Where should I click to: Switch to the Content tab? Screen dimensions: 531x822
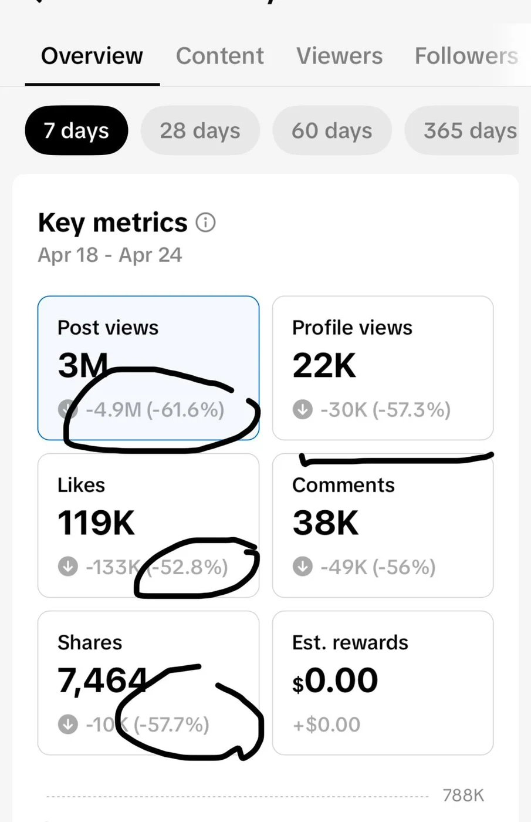(219, 56)
